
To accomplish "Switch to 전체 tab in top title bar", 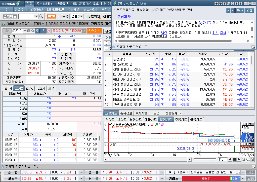I will [x=29, y=4].
